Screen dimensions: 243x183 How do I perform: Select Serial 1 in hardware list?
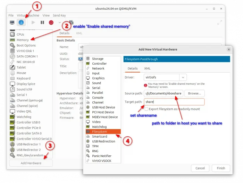(31, 95)
